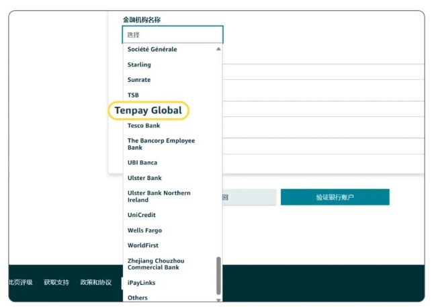Click the dropdown list scrollbar thumb
432x307 pixels.
pyautogui.click(x=218, y=276)
